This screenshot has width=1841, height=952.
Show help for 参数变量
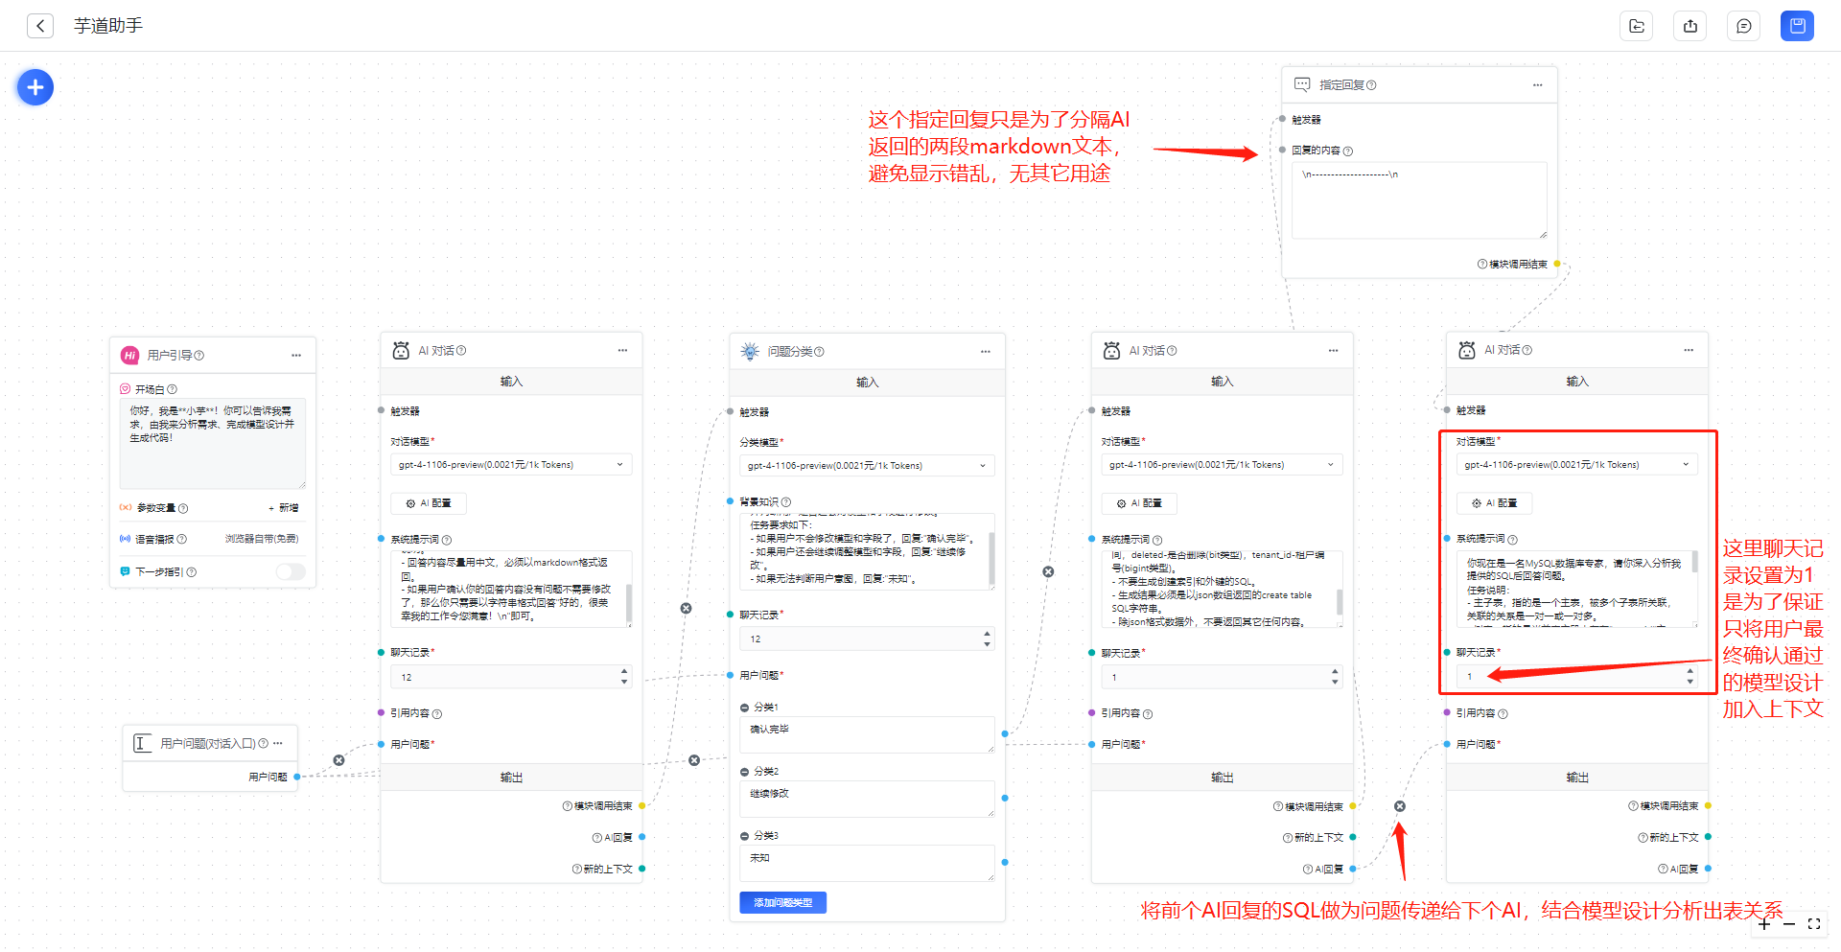(183, 508)
